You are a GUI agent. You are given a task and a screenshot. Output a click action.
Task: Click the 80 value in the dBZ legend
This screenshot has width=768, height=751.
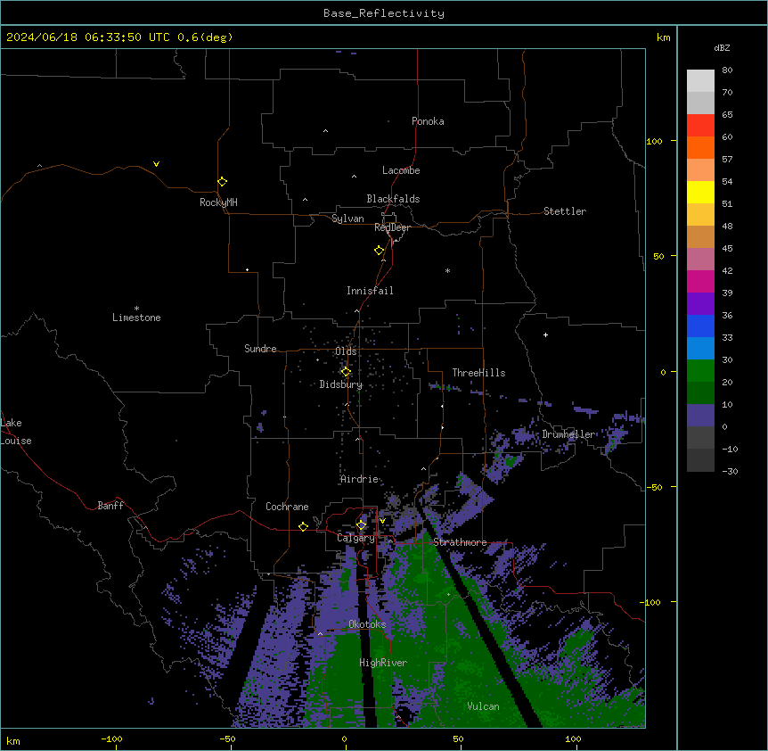tap(727, 70)
